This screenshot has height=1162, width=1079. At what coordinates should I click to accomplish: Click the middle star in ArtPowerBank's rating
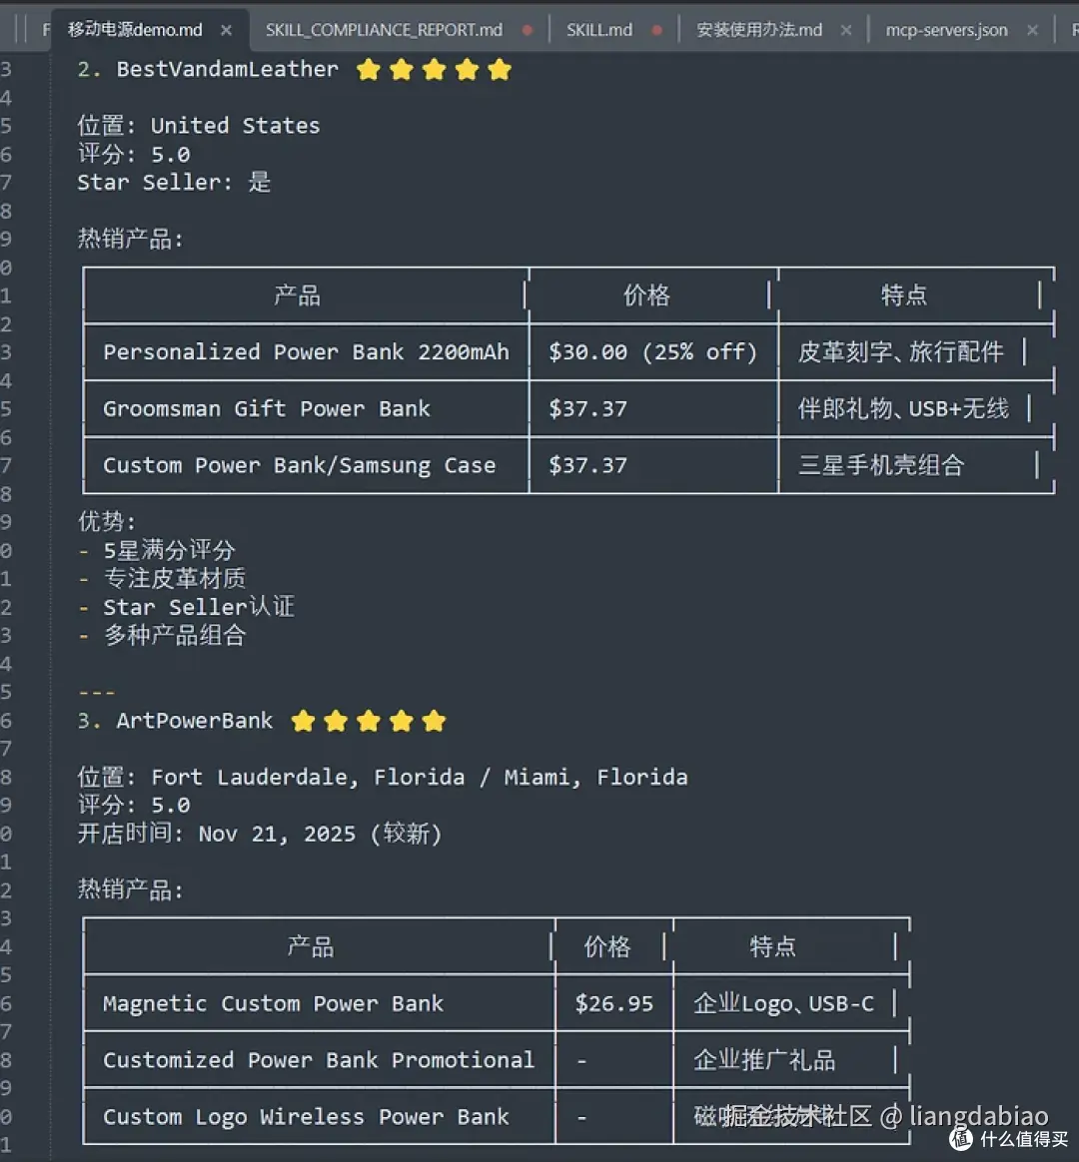coord(369,720)
